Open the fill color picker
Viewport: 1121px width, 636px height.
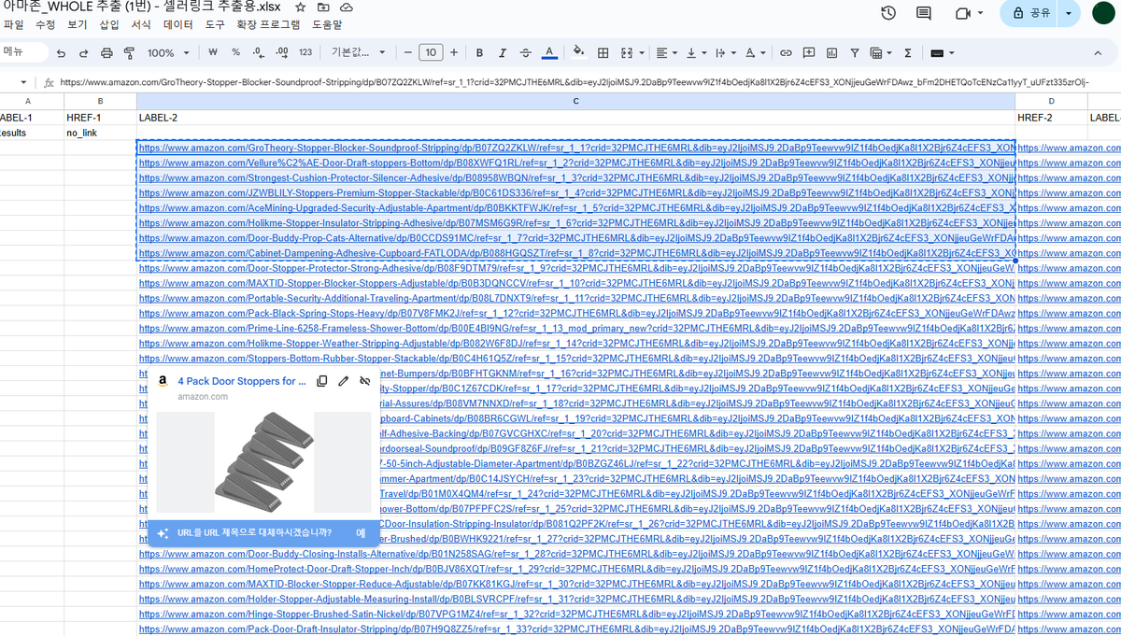(578, 53)
